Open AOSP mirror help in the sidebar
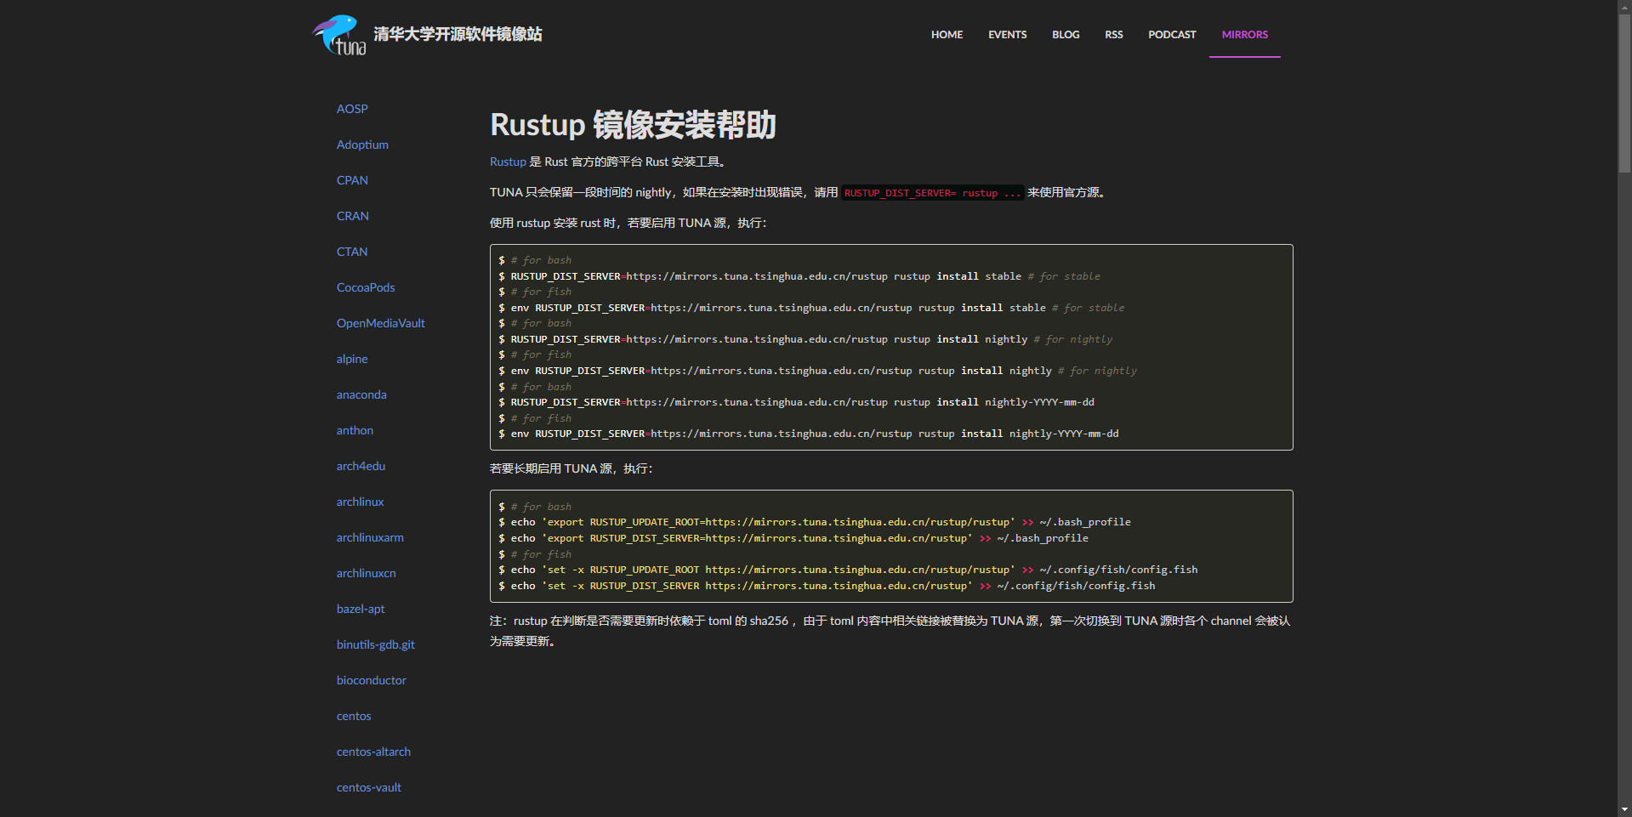 [x=352, y=109]
